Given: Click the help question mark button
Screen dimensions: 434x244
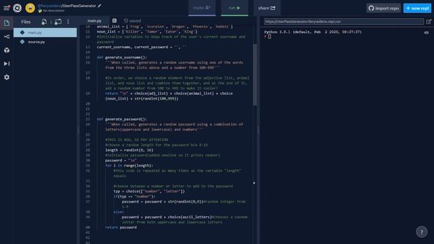Looking at the screenshot, I should (x=422, y=232).
